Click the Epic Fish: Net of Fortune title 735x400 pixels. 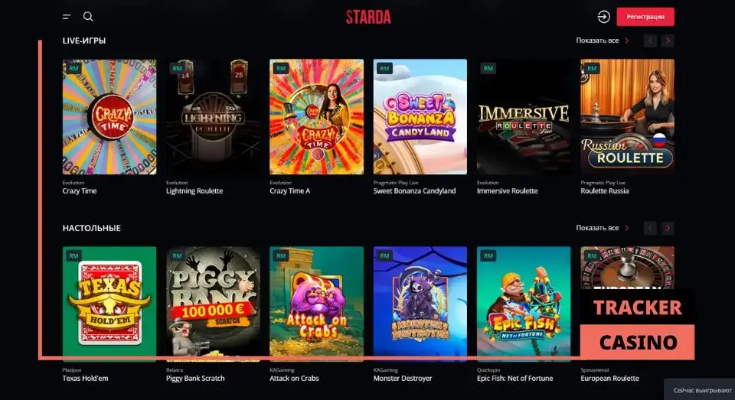514,379
